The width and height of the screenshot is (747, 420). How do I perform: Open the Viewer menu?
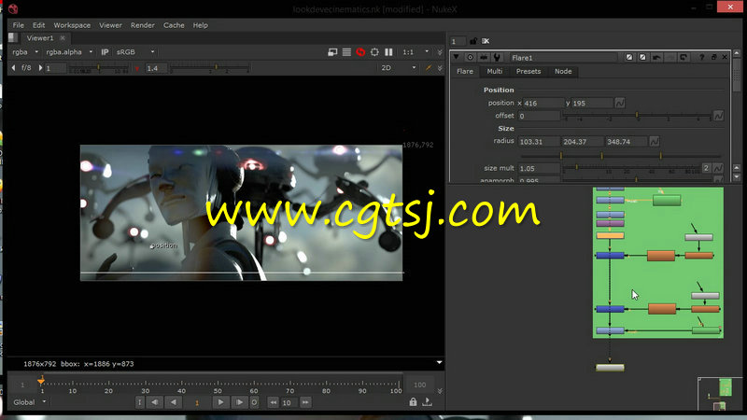point(110,25)
